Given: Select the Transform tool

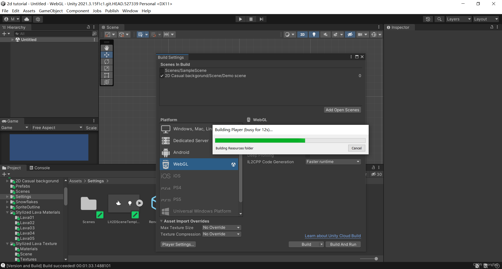Looking at the screenshot, I should 107,82.
